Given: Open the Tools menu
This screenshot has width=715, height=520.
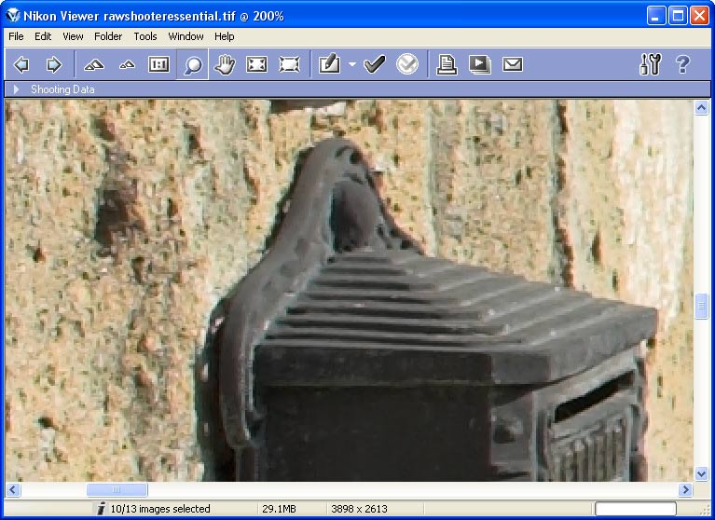Looking at the screenshot, I should tap(145, 36).
